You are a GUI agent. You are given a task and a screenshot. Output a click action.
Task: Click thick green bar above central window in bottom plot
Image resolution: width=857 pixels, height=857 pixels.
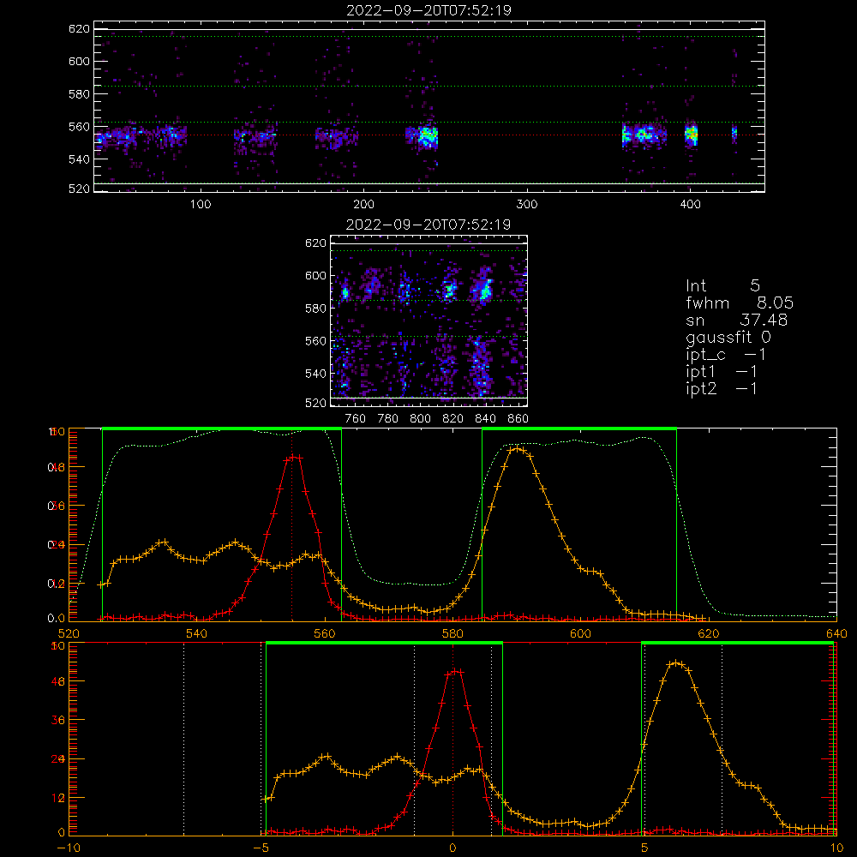(384, 643)
